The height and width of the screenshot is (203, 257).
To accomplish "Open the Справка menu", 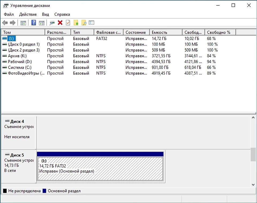I will 62,14.
